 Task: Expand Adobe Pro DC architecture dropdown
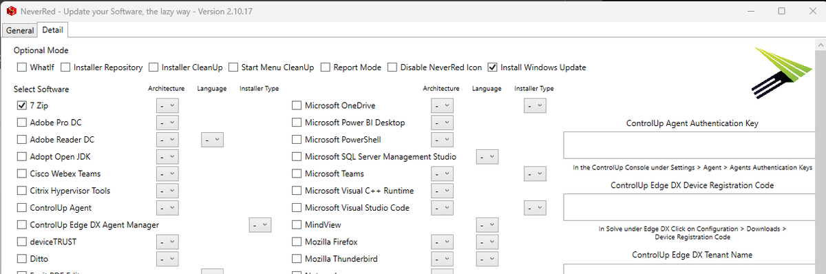[x=167, y=123]
